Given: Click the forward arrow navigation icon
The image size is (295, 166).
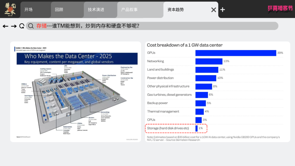Looking at the screenshot, I should coord(14,26).
